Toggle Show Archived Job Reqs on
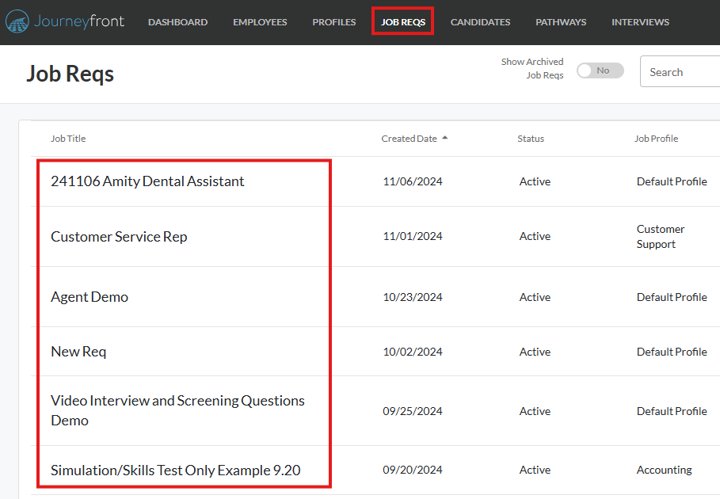Screen dimensions: 720x499 point(600,70)
